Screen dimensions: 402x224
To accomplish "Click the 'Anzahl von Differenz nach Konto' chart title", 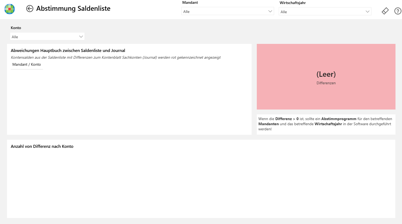I will pyautogui.click(x=42, y=146).
